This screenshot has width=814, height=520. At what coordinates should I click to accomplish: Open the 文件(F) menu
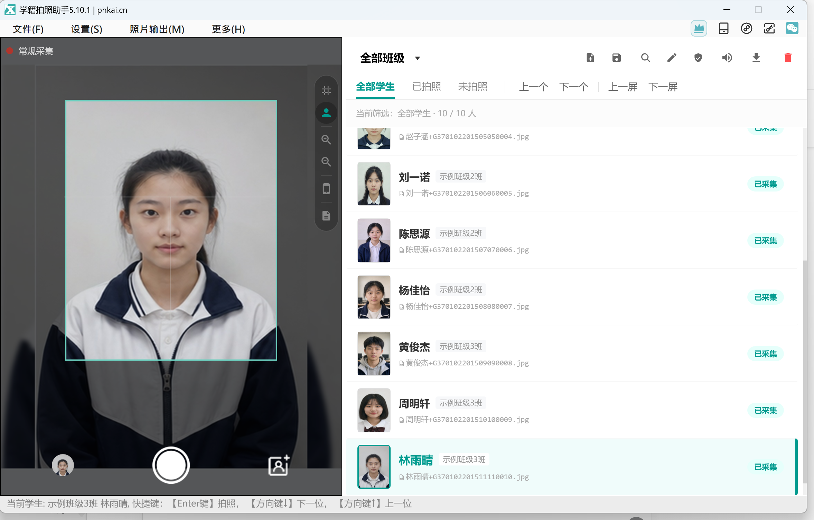[28, 29]
